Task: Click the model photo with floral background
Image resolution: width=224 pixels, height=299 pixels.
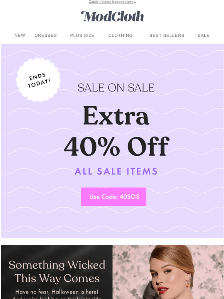Action: [x=168, y=272]
